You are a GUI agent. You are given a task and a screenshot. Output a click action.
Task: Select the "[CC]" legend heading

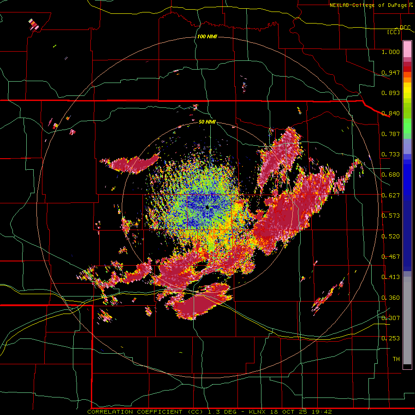point(394,32)
